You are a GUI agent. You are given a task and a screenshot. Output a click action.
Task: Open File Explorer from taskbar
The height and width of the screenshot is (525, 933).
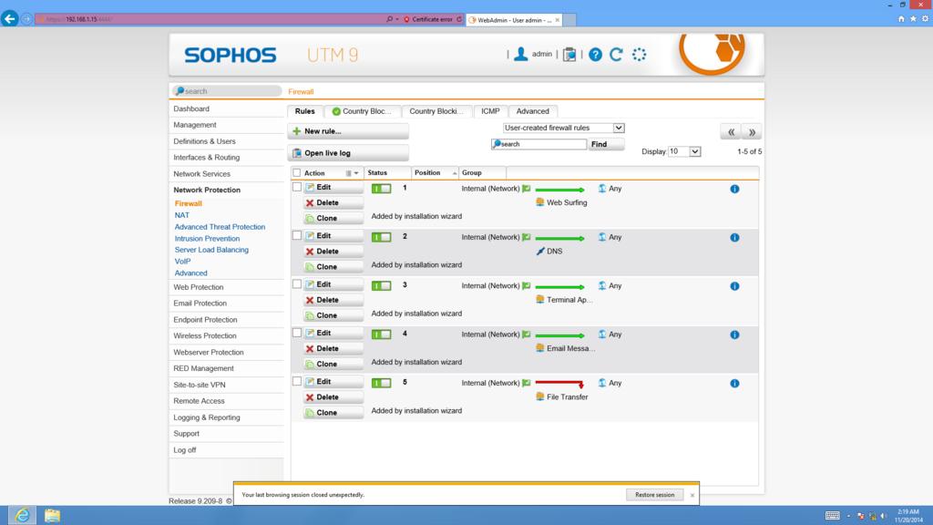point(52,515)
